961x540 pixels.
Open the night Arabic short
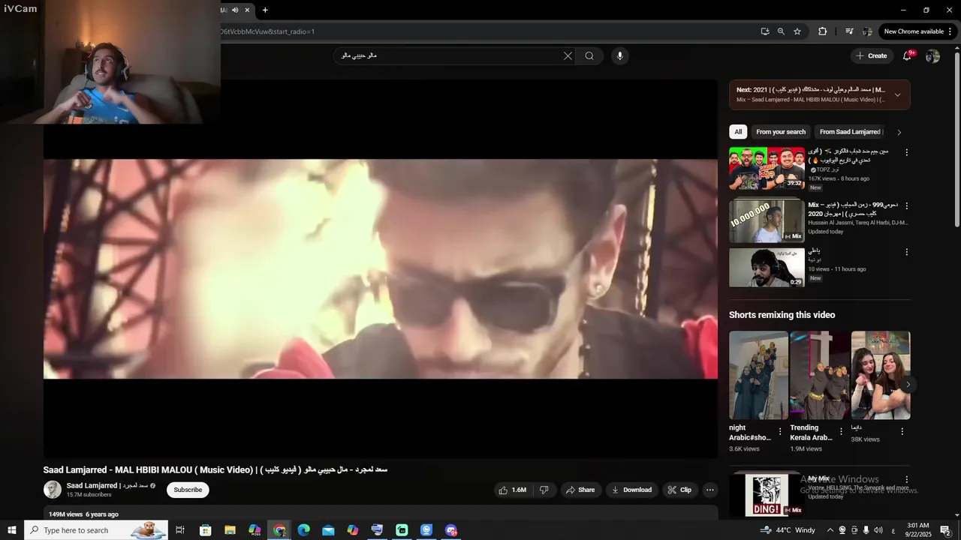click(x=758, y=375)
